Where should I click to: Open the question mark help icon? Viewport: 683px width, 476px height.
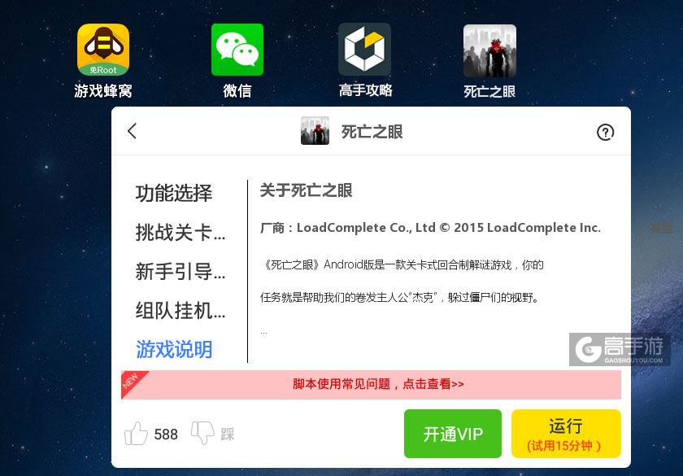point(605,132)
